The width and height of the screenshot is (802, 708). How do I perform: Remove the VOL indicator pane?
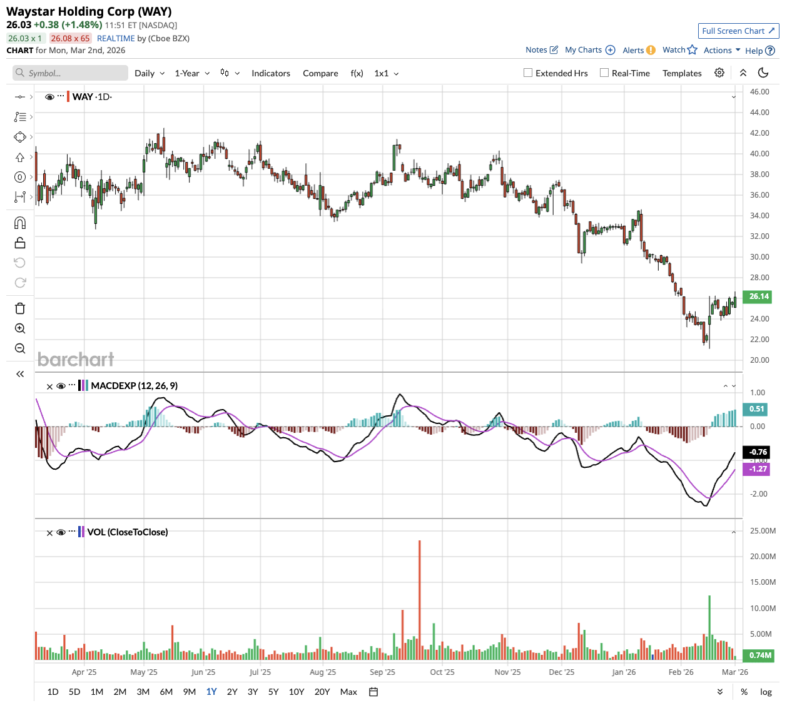50,533
